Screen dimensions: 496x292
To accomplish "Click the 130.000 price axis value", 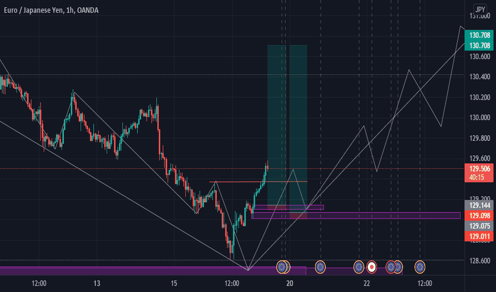I will pyautogui.click(x=480, y=118).
